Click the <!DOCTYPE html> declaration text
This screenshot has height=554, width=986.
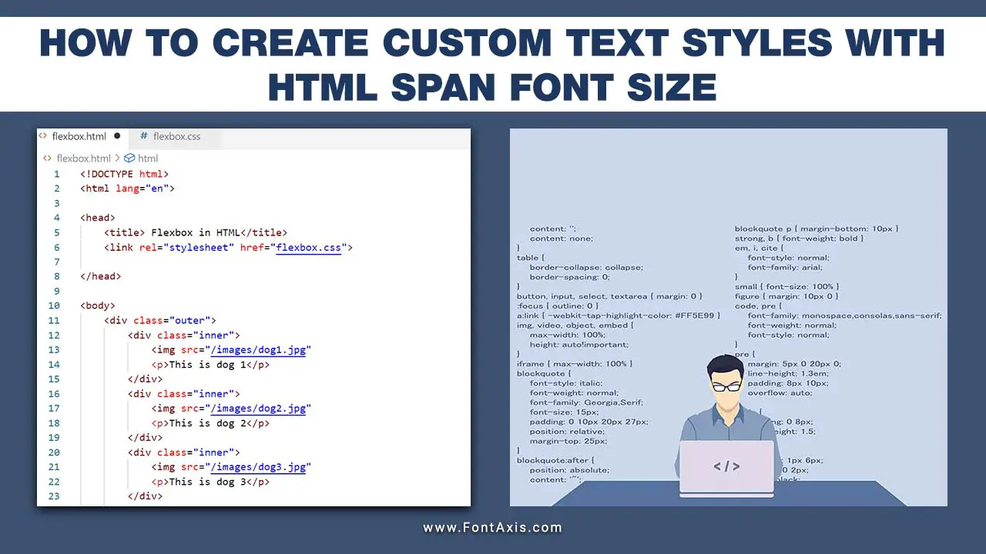[x=124, y=174]
